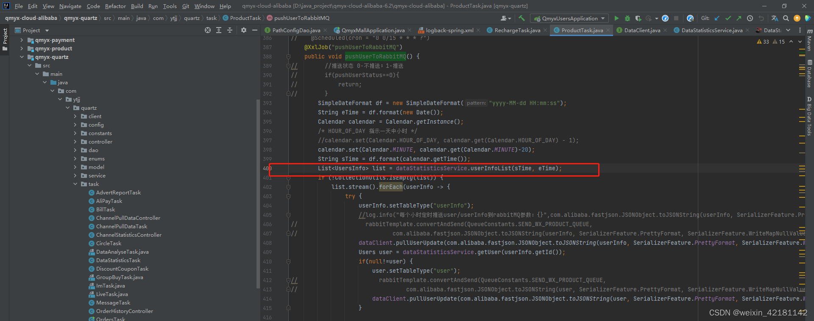Open AliPayTask class in tree

pyautogui.click(x=109, y=201)
